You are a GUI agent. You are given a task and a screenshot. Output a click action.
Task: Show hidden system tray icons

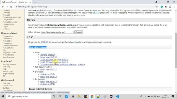pos(145,97)
